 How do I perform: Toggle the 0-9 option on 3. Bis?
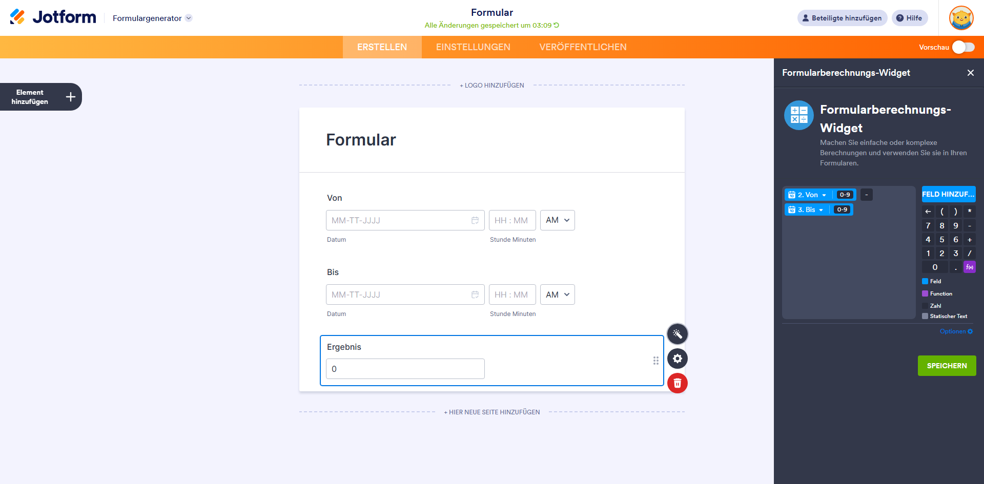point(842,209)
